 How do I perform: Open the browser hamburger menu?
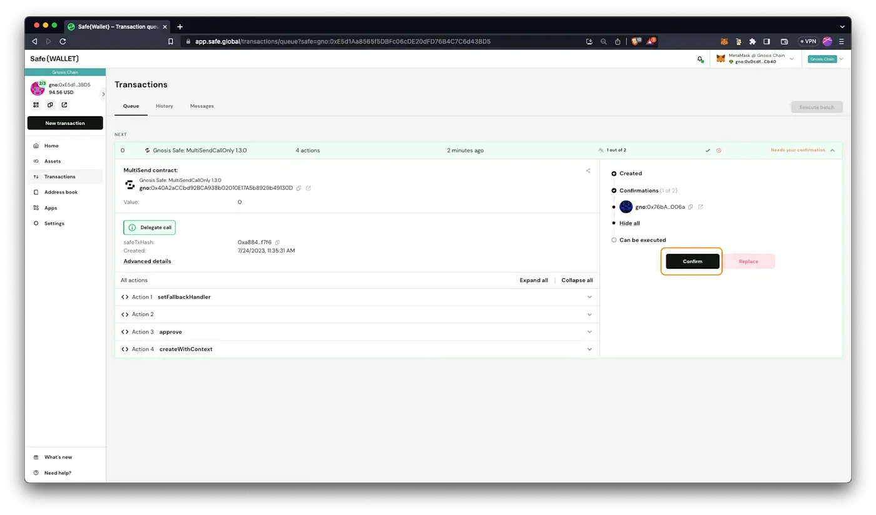coord(841,41)
